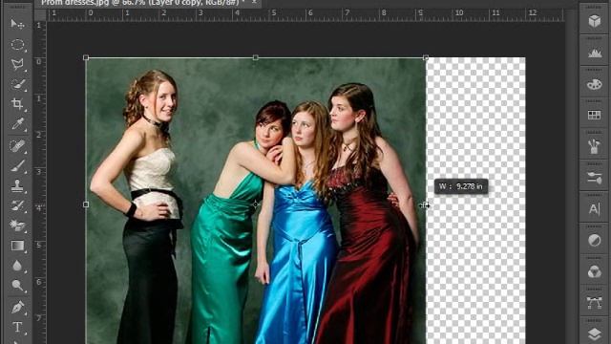Select the Blur tool
The width and height of the screenshot is (611, 344).
coord(17,266)
